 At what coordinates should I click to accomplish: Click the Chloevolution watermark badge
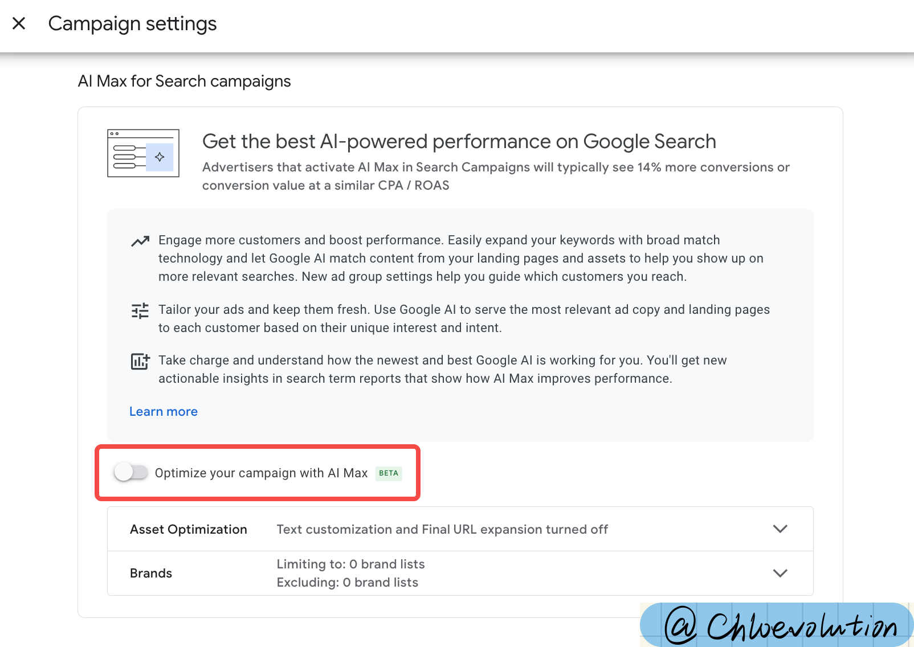pyautogui.click(x=777, y=625)
